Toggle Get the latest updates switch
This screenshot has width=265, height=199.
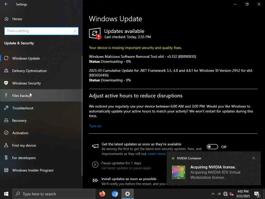pos(212,147)
